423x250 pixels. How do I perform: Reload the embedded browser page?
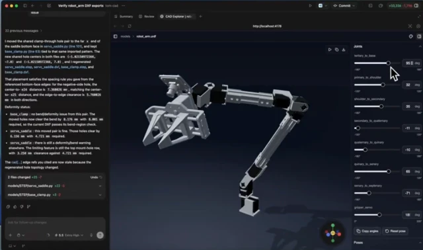(x=130, y=26)
